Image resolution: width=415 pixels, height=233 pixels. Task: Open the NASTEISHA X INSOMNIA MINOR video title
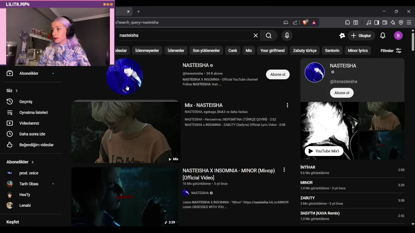pyautogui.click(x=229, y=174)
